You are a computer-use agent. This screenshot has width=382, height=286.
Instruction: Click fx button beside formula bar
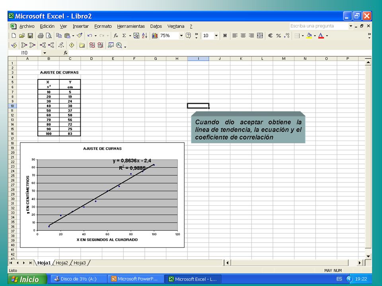click(66, 53)
